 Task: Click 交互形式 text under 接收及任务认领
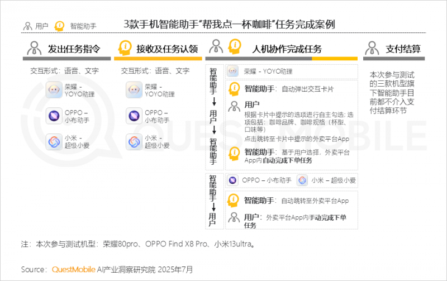[x=155, y=71]
